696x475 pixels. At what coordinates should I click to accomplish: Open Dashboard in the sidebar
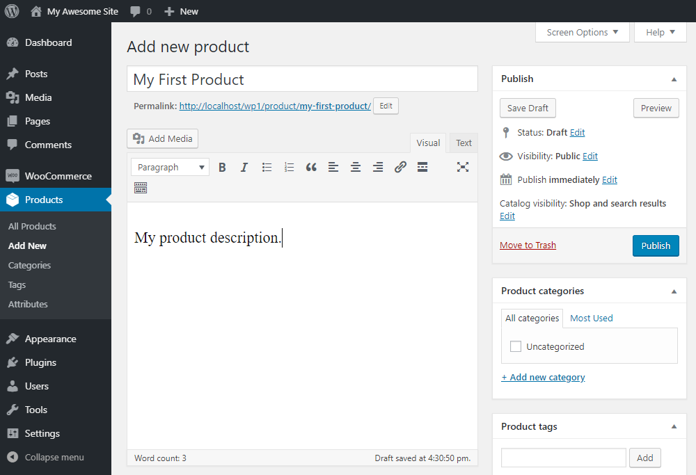pyautogui.click(x=49, y=42)
